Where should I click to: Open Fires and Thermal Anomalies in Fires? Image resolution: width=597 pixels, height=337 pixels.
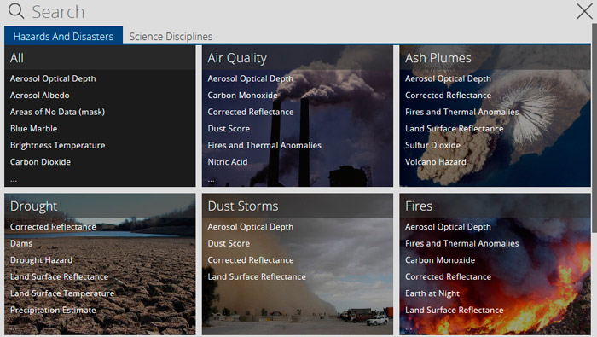pos(462,243)
